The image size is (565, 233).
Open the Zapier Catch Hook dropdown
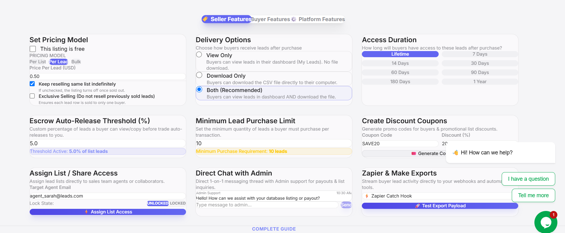click(440, 196)
